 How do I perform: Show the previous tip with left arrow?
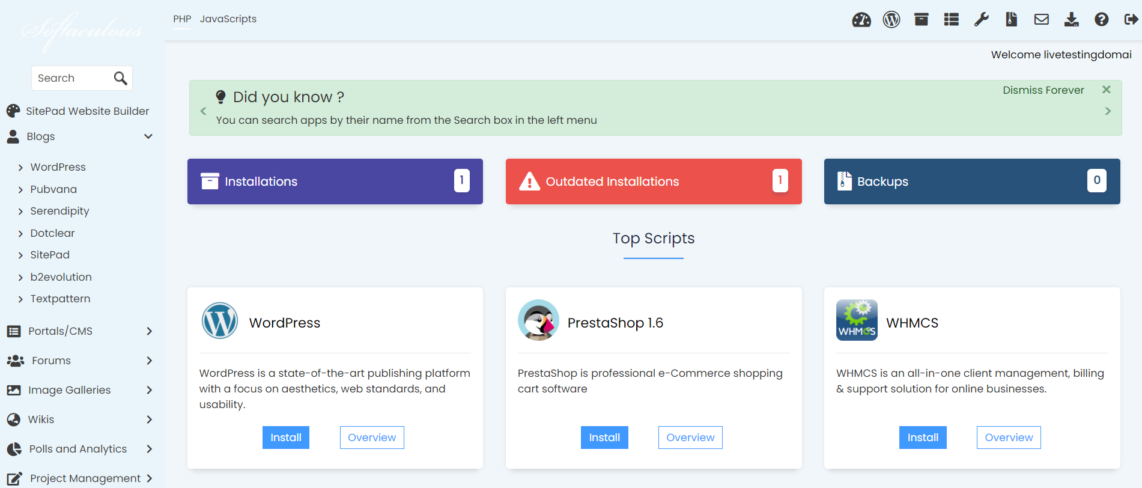click(x=203, y=111)
